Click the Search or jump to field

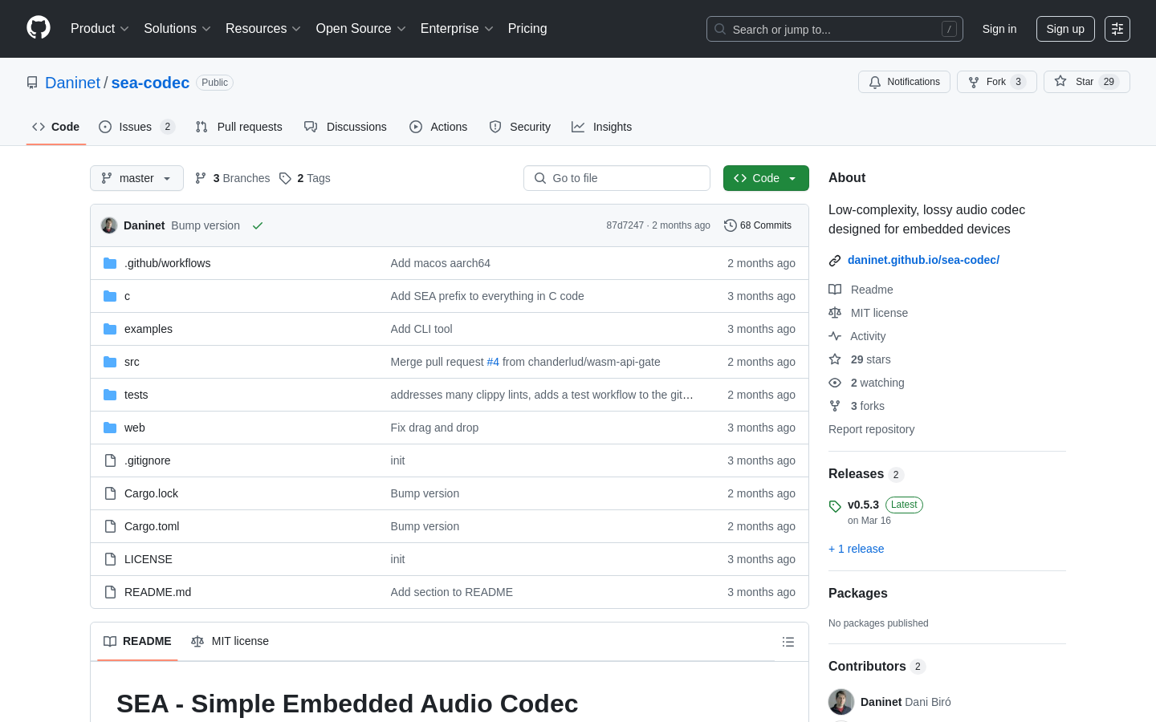click(835, 29)
